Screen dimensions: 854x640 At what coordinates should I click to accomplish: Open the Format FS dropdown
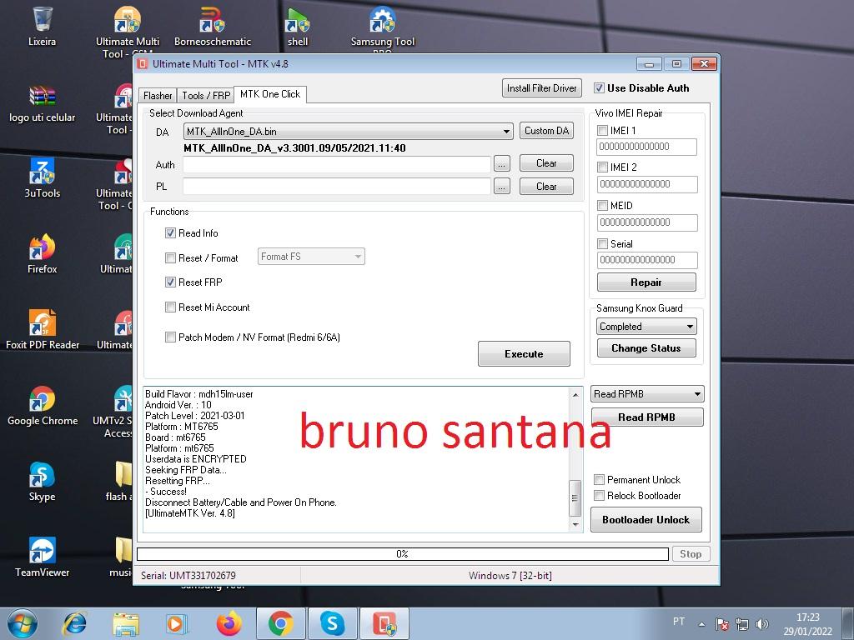311,257
